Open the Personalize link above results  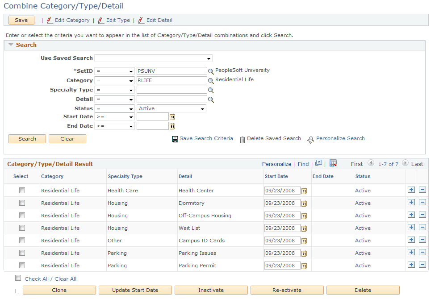tap(276, 164)
